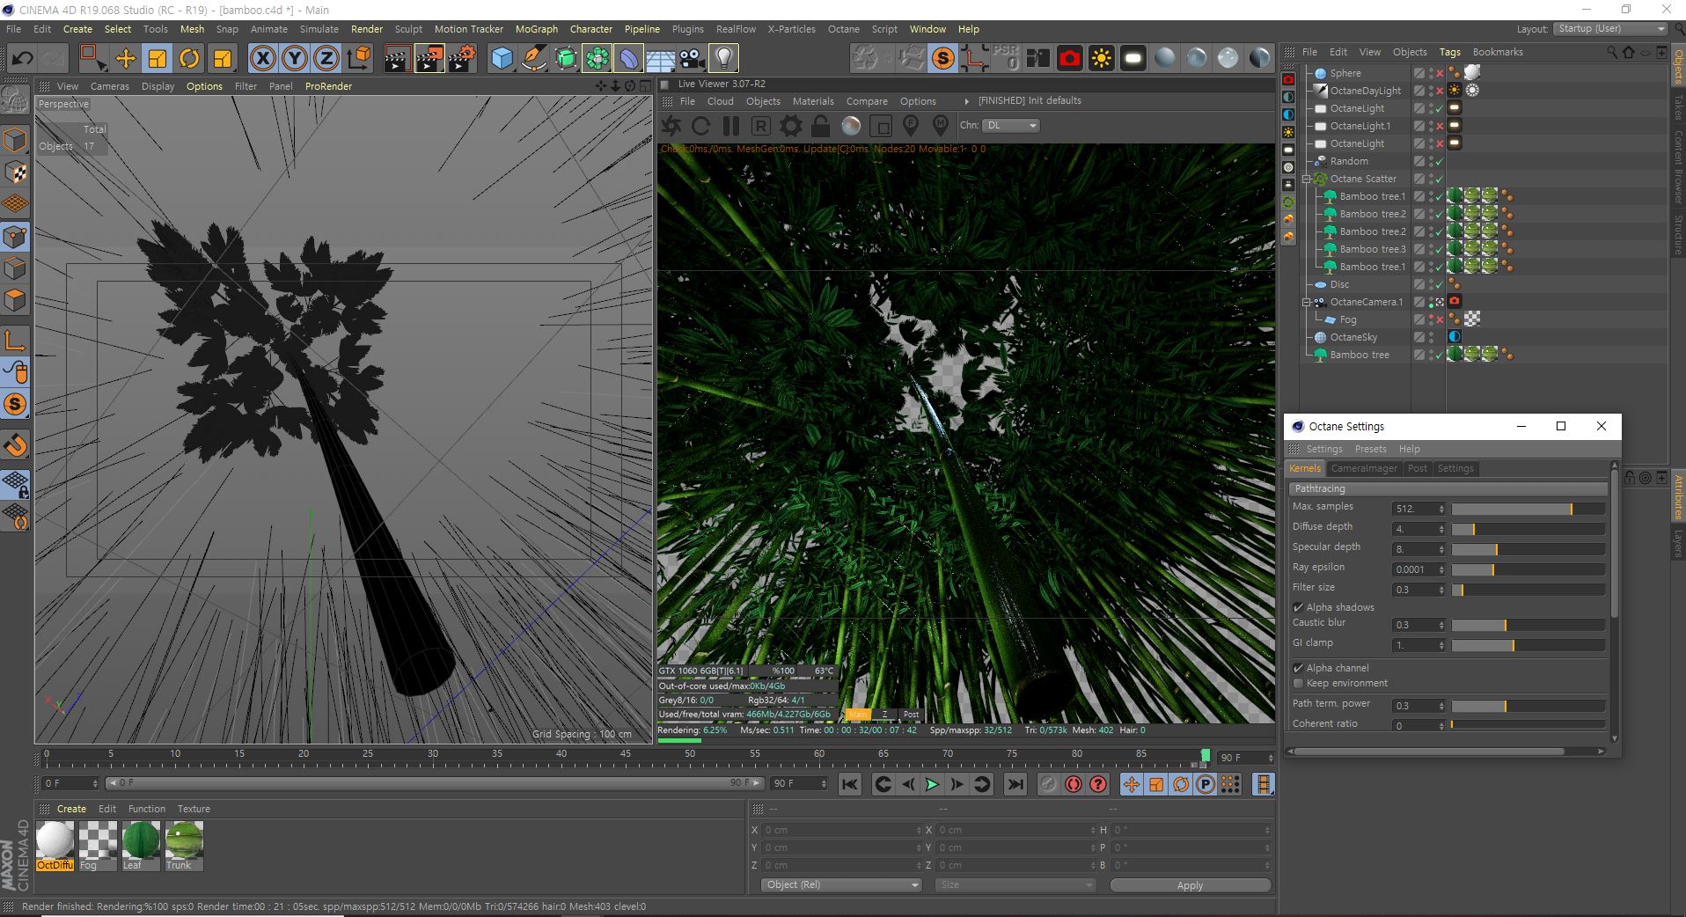Toggle Live Viewer lock resolution icon
Screen dimensions: 1686x917
coord(820,126)
